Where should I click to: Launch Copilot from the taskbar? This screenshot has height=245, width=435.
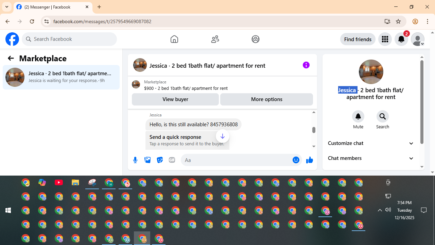point(42,183)
